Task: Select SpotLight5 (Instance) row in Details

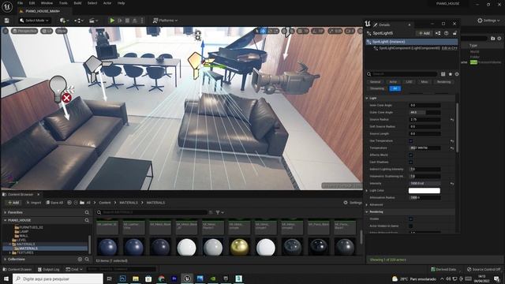Action: 412,42
